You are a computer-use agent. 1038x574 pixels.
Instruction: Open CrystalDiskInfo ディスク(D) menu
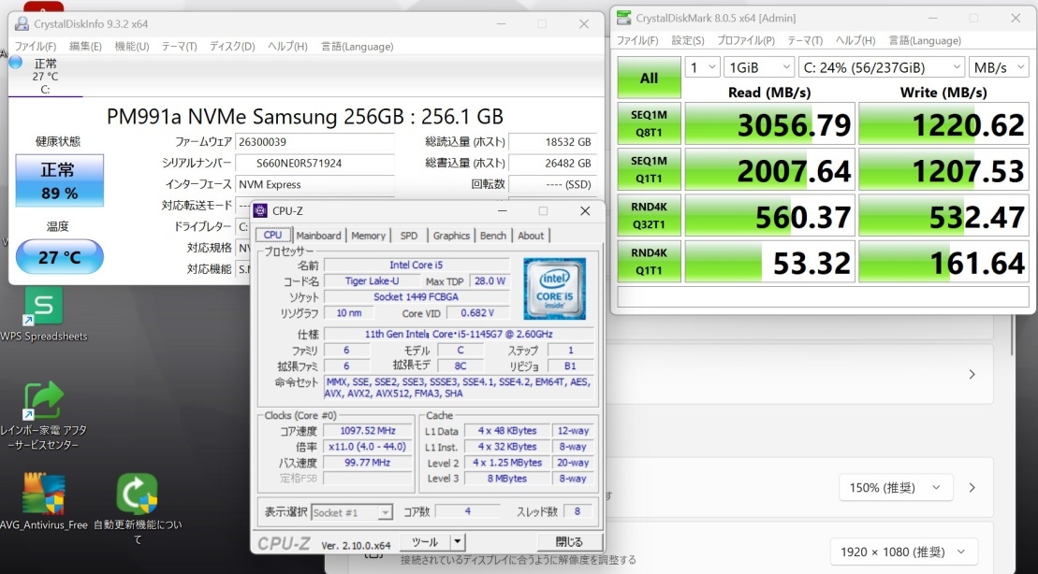point(232,47)
